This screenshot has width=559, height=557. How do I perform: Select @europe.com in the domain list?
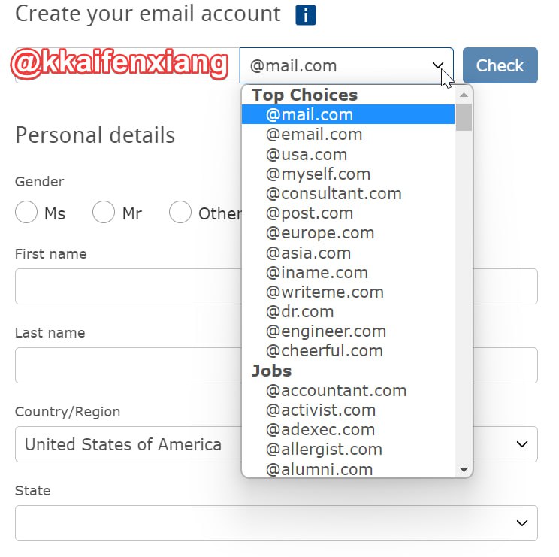320,233
